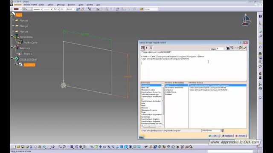Screen dimensions: 273x153
Task: Click the Fit All In icon
Action: click(96, 147)
